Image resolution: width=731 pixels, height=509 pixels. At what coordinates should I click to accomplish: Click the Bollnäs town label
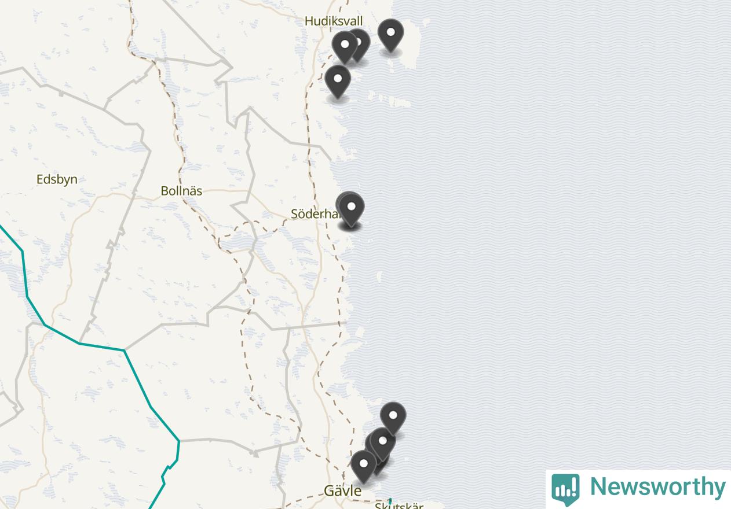click(181, 190)
